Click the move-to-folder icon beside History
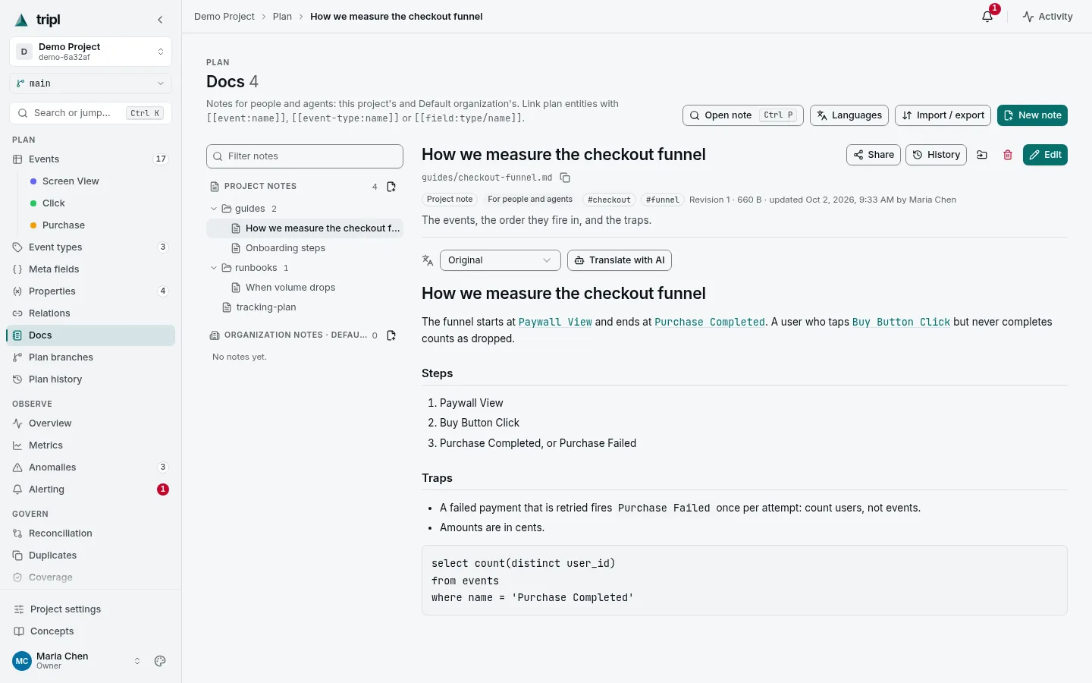The width and height of the screenshot is (1092, 683). tap(982, 155)
